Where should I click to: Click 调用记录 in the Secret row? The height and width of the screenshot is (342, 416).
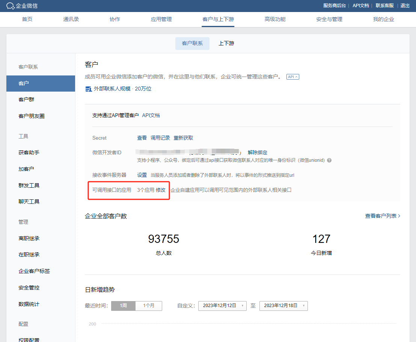point(160,138)
